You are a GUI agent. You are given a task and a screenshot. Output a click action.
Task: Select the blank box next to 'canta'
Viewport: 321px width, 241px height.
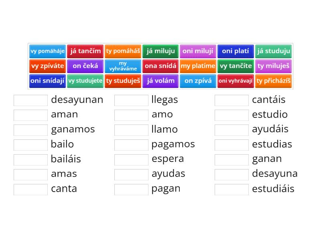(x=30, y=189)
